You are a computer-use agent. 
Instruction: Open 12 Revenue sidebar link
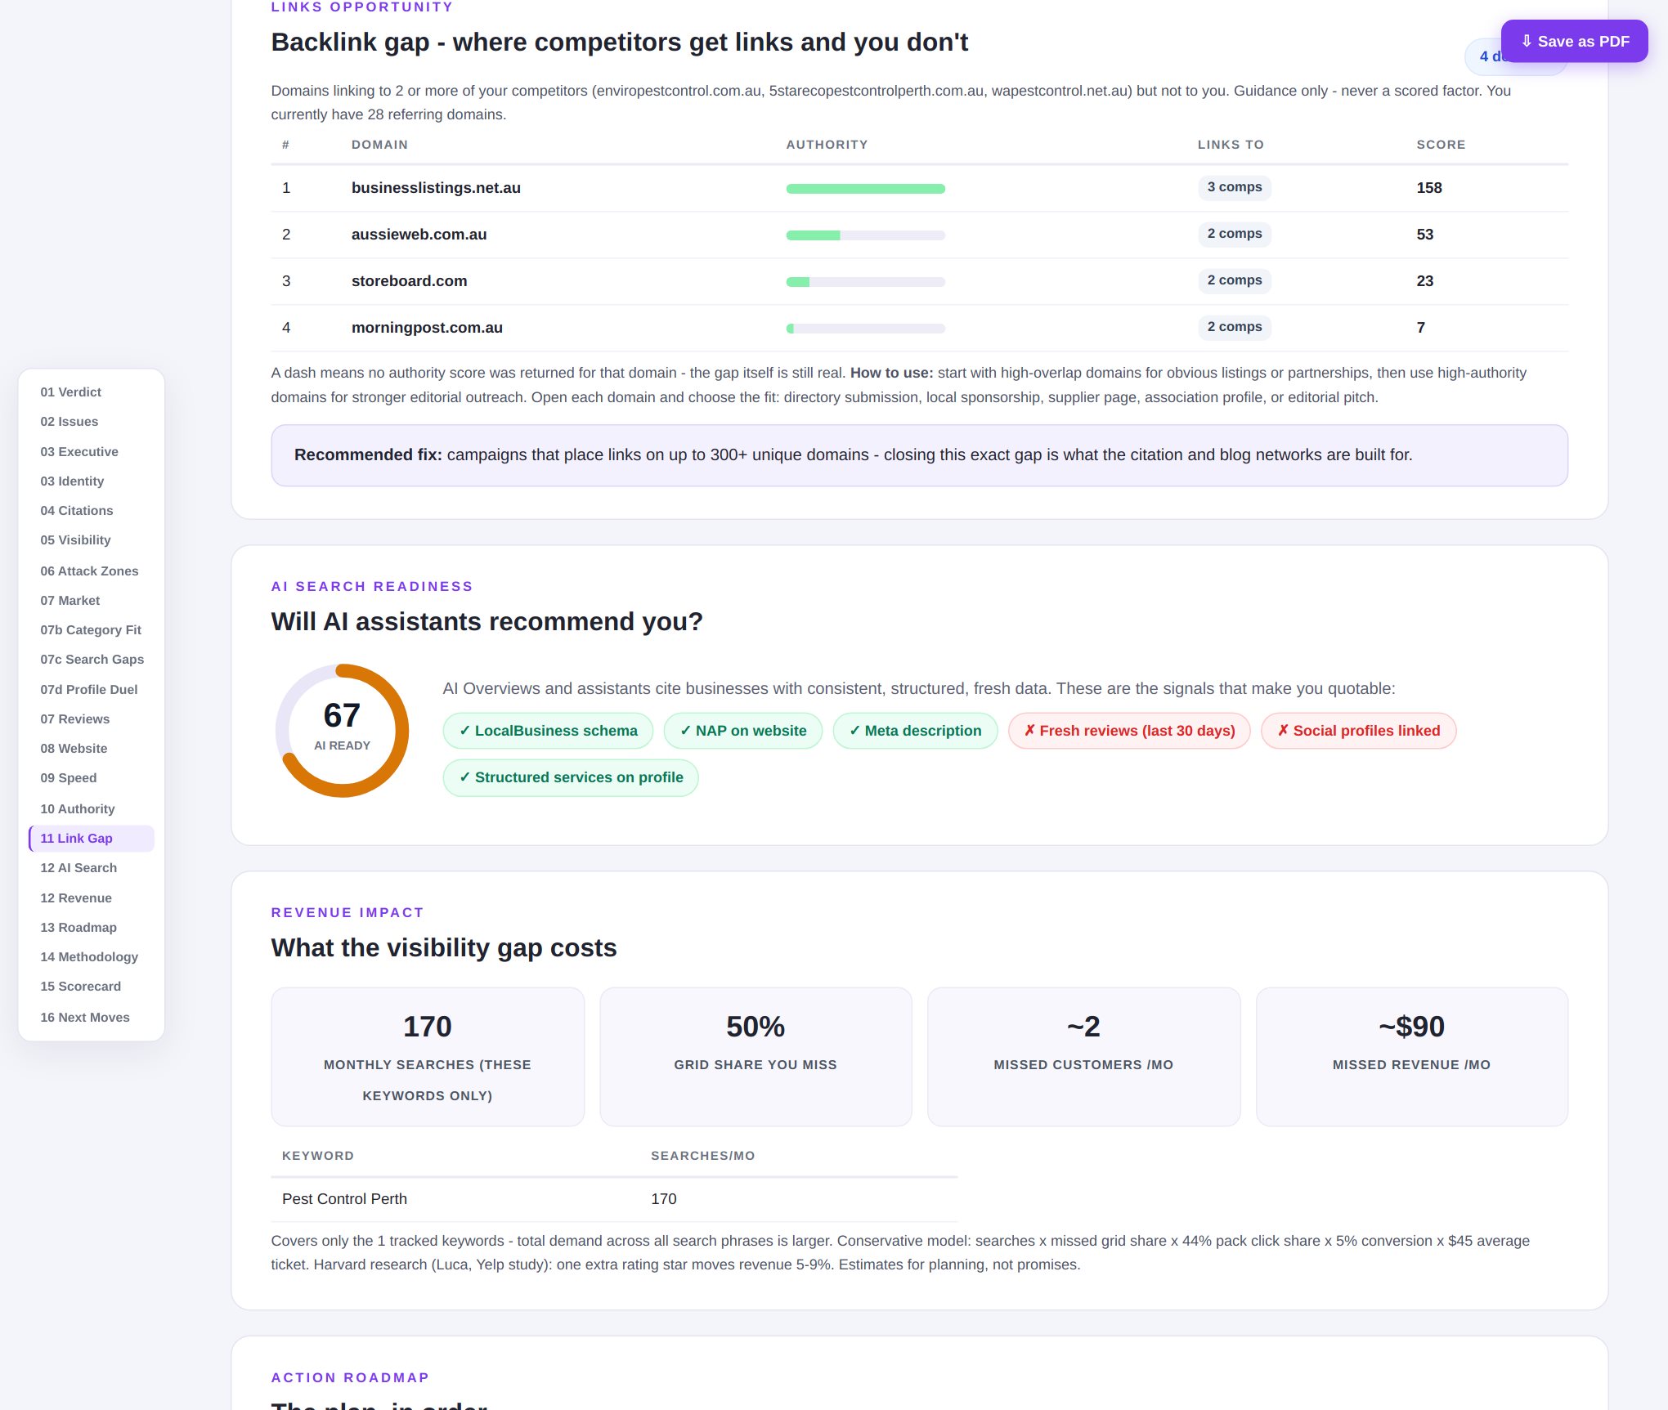[76, 898]
